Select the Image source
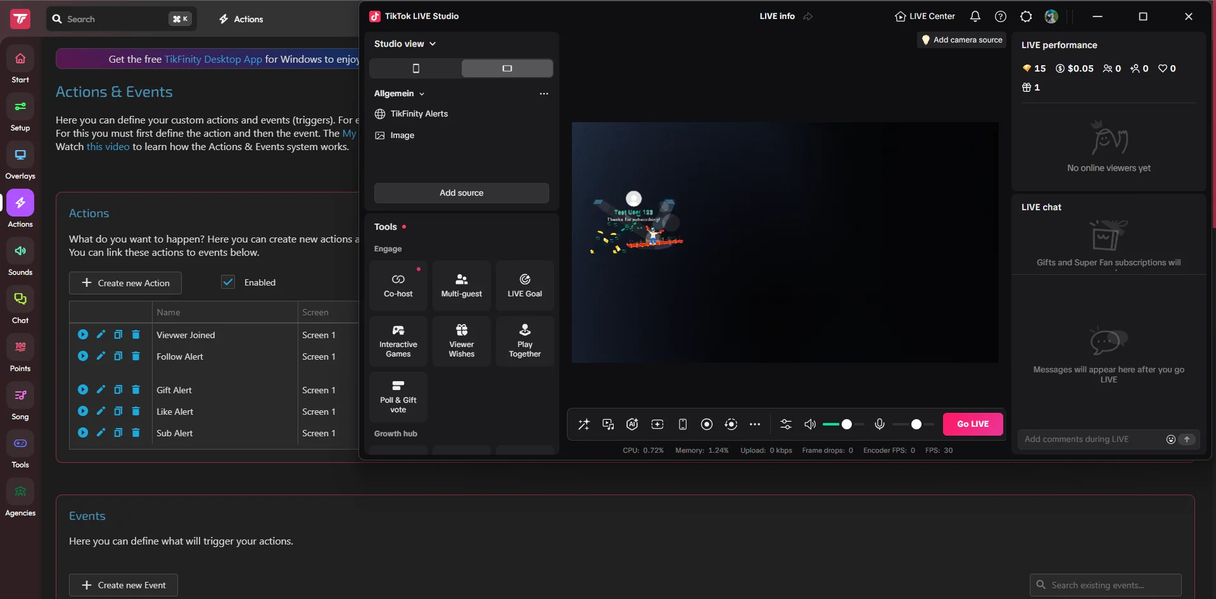Image resolution: width=1216 pixels, height=599 pixels. tap(461, 136)
